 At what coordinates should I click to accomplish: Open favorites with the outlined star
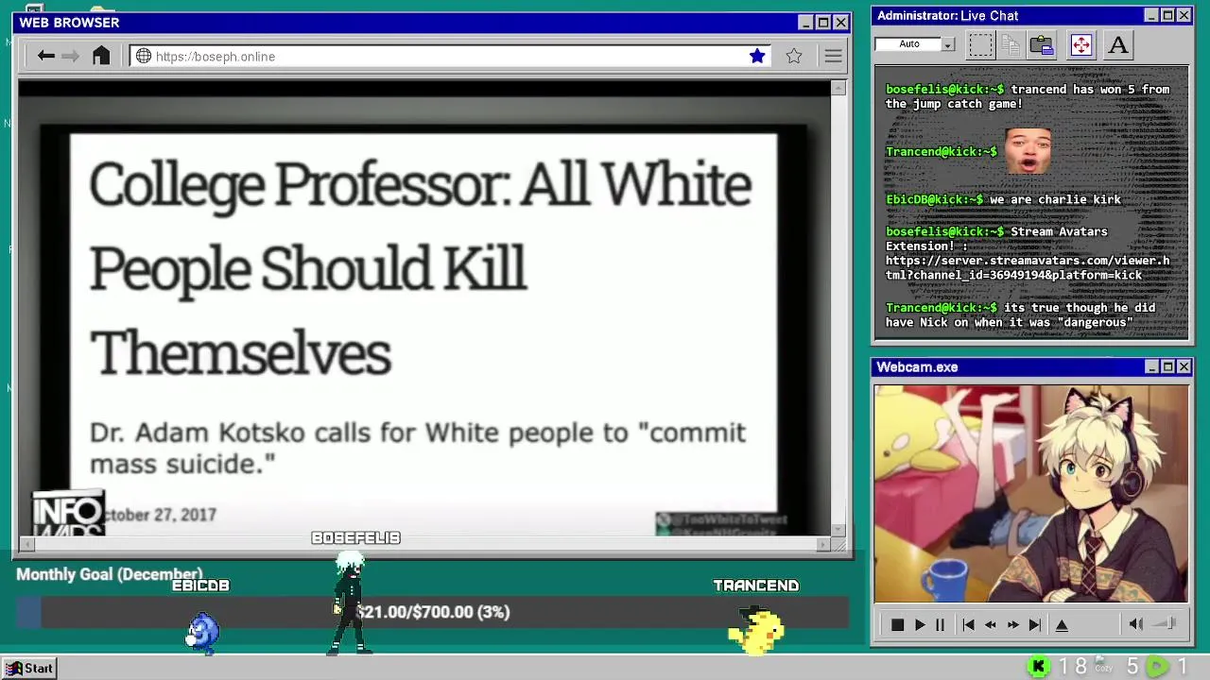(x=794, y=56)
